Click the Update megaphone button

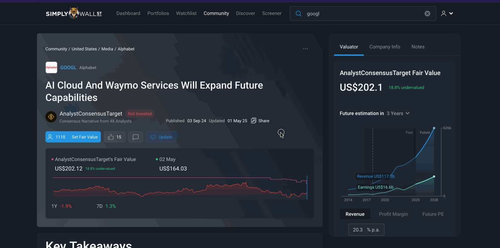[x=161, y=137]
